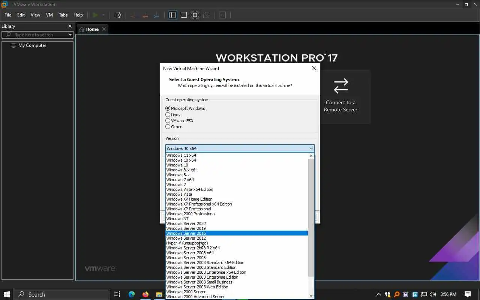Click Send Ctrl+Alt+Del toolbar icon

tap(118, 15)
